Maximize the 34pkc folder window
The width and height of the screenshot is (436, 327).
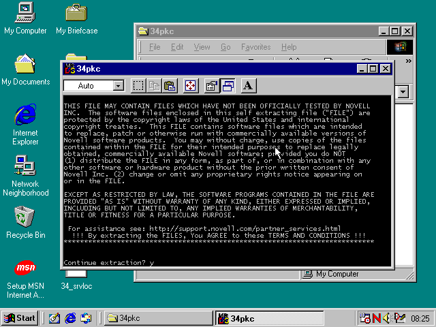(395, 31)
